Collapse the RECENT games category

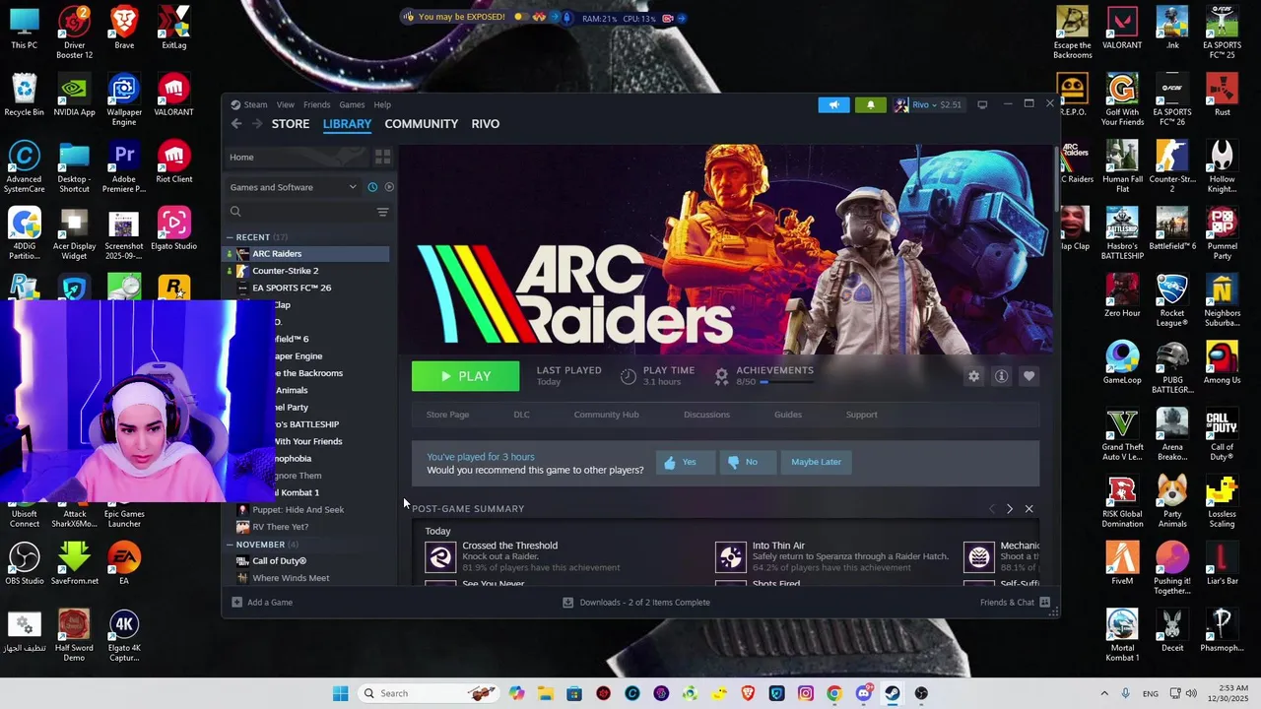(230, 237)
